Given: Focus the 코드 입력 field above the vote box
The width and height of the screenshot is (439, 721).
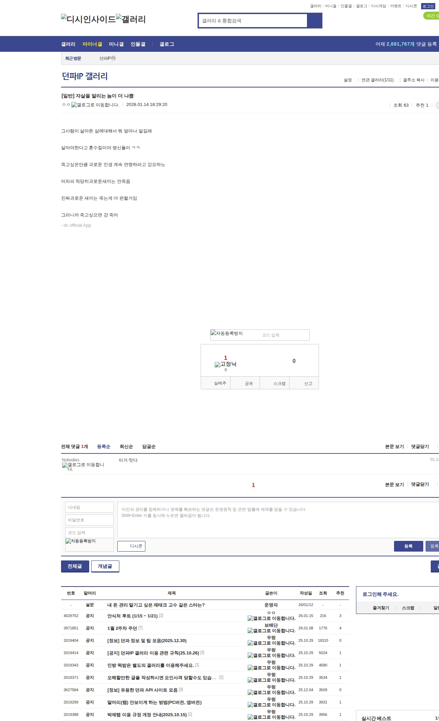Looking at the screenshot, I should (285, 335).
